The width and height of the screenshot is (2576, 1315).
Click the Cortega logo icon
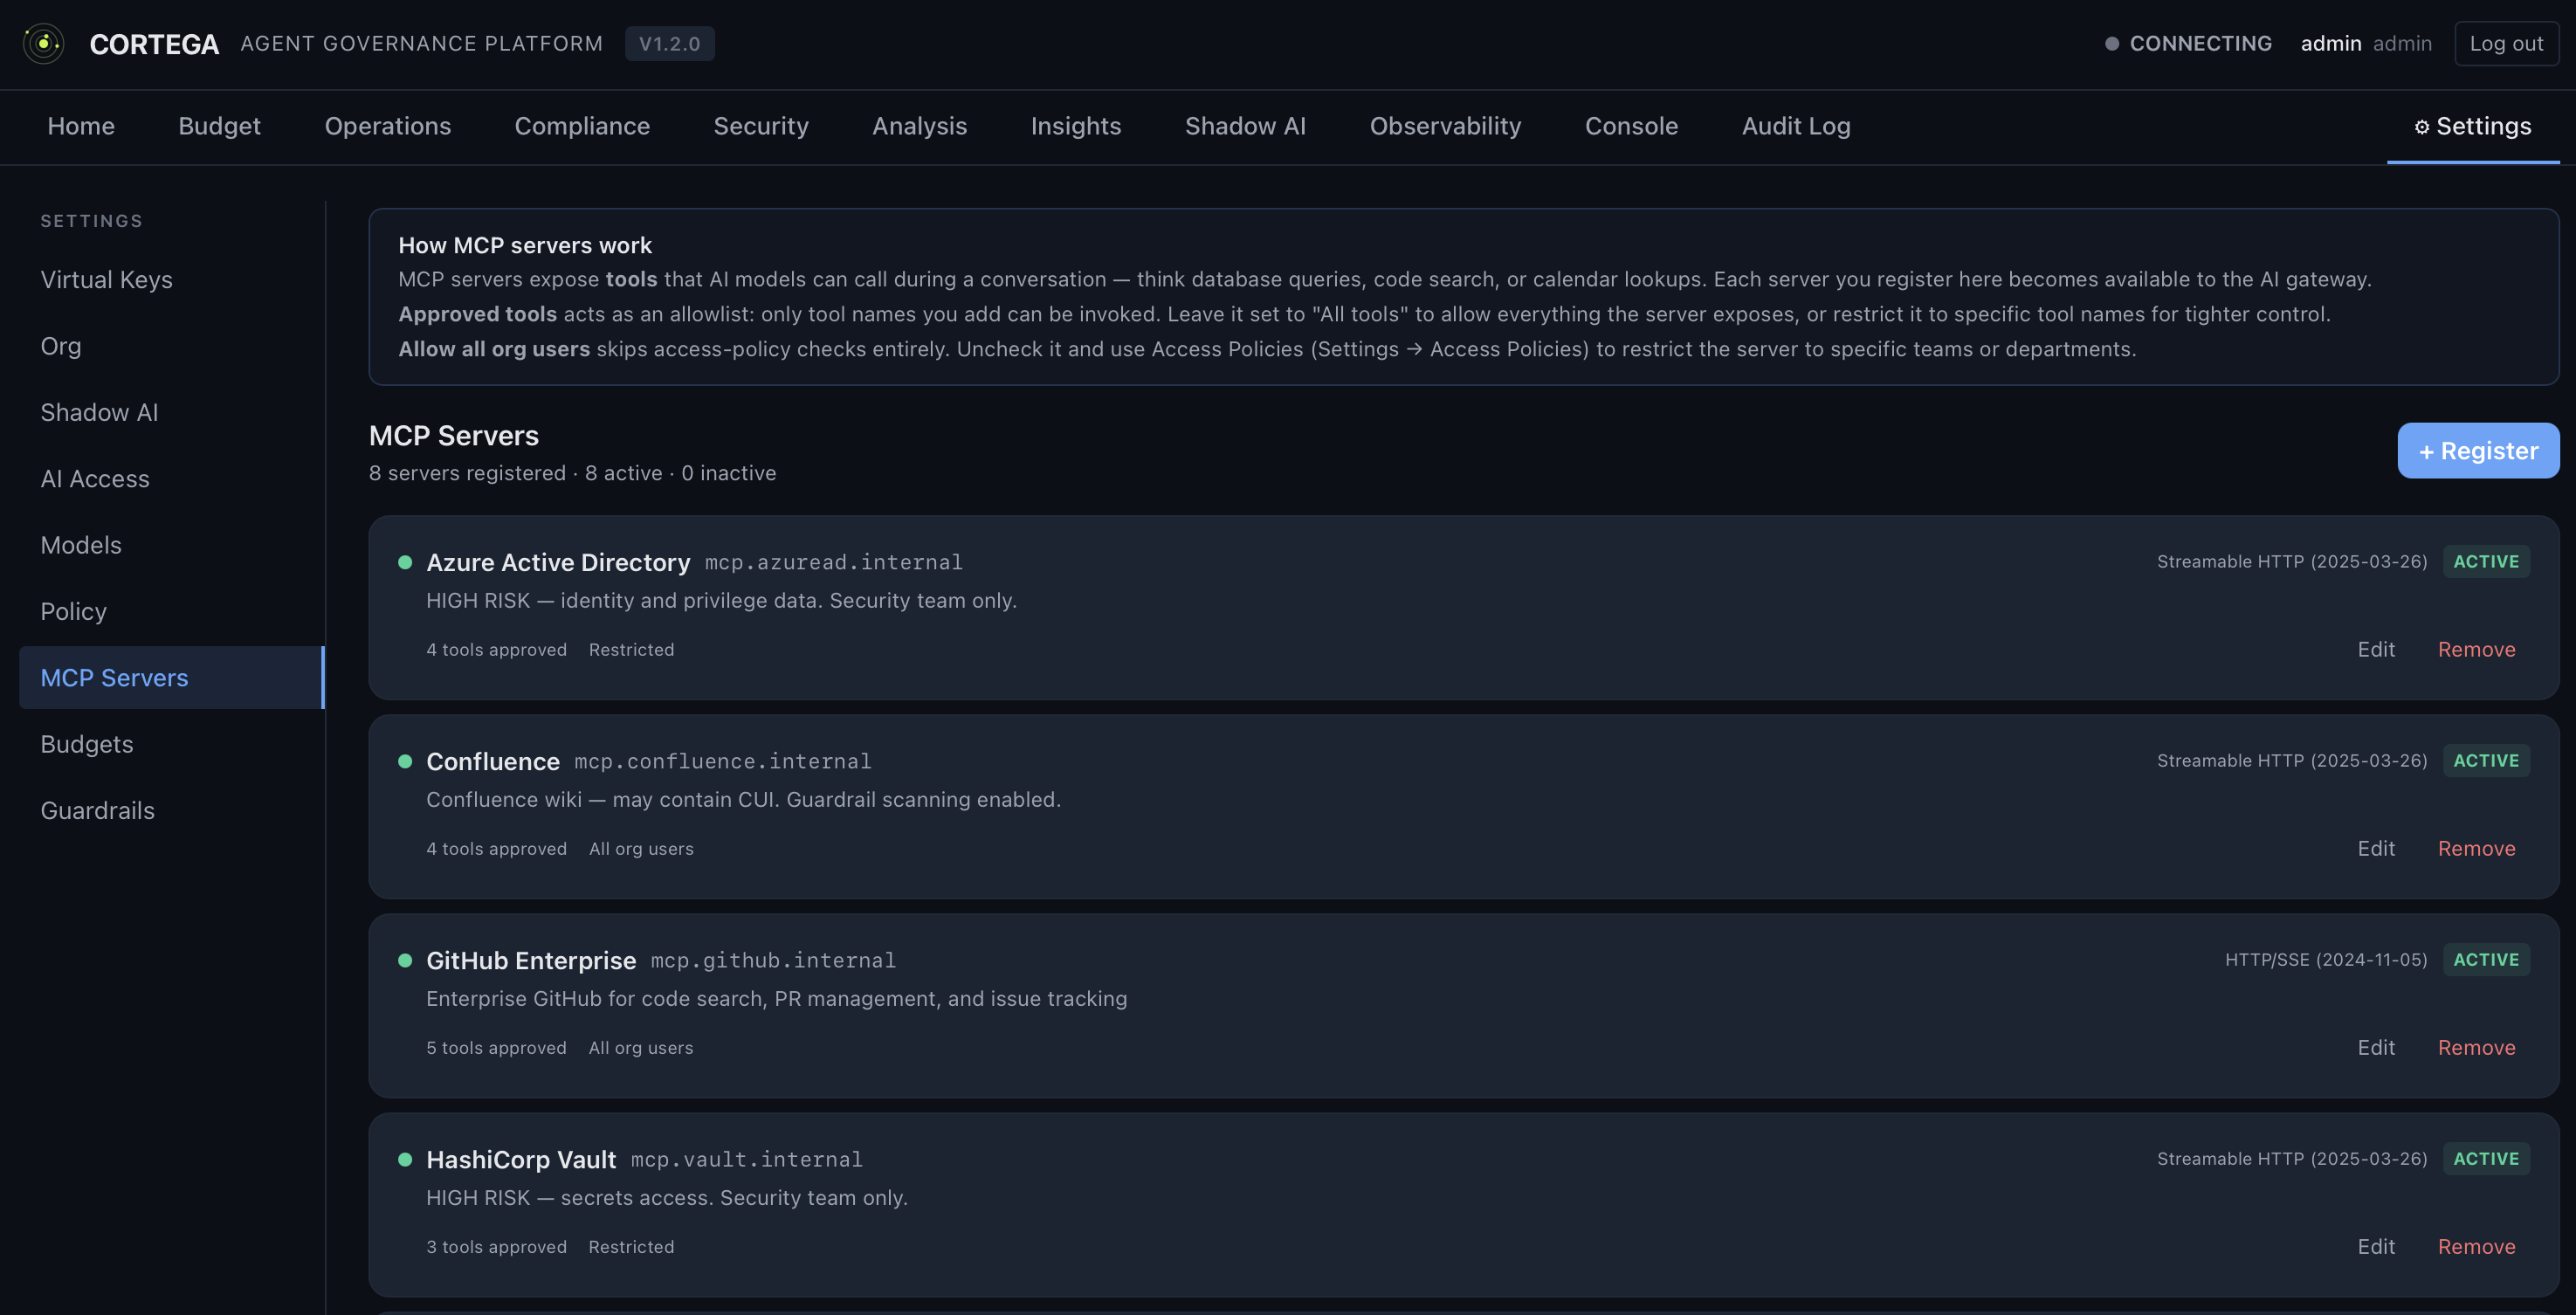[44, 44]
